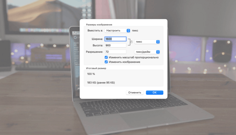Screen dimensions: 236x135
Task: Click the blue arrows on the Настроить popup
Action: [128, 31]
